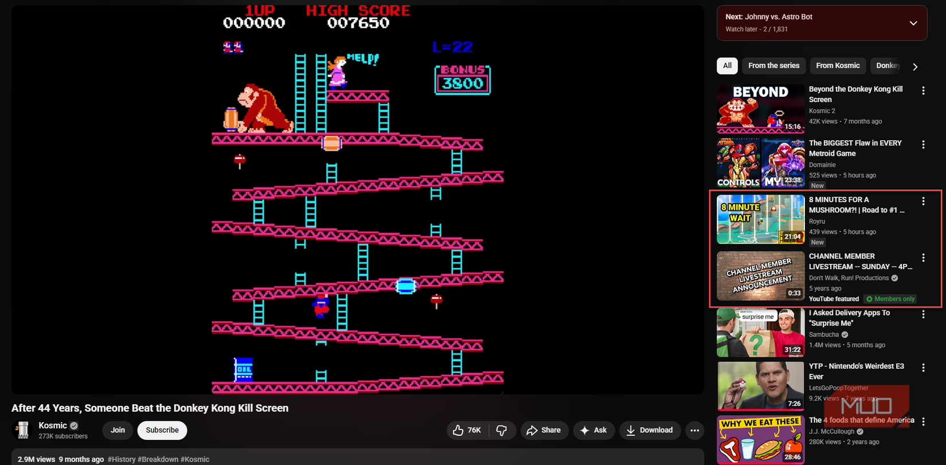Click the video title text
The height and width of the screenshot is (465, 946).
pos(150,408)
